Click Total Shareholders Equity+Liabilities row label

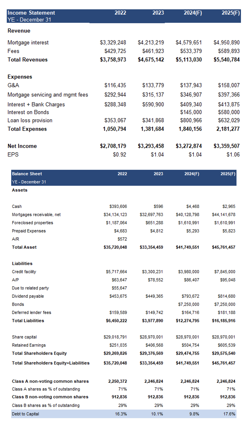(x=51, y=363)
